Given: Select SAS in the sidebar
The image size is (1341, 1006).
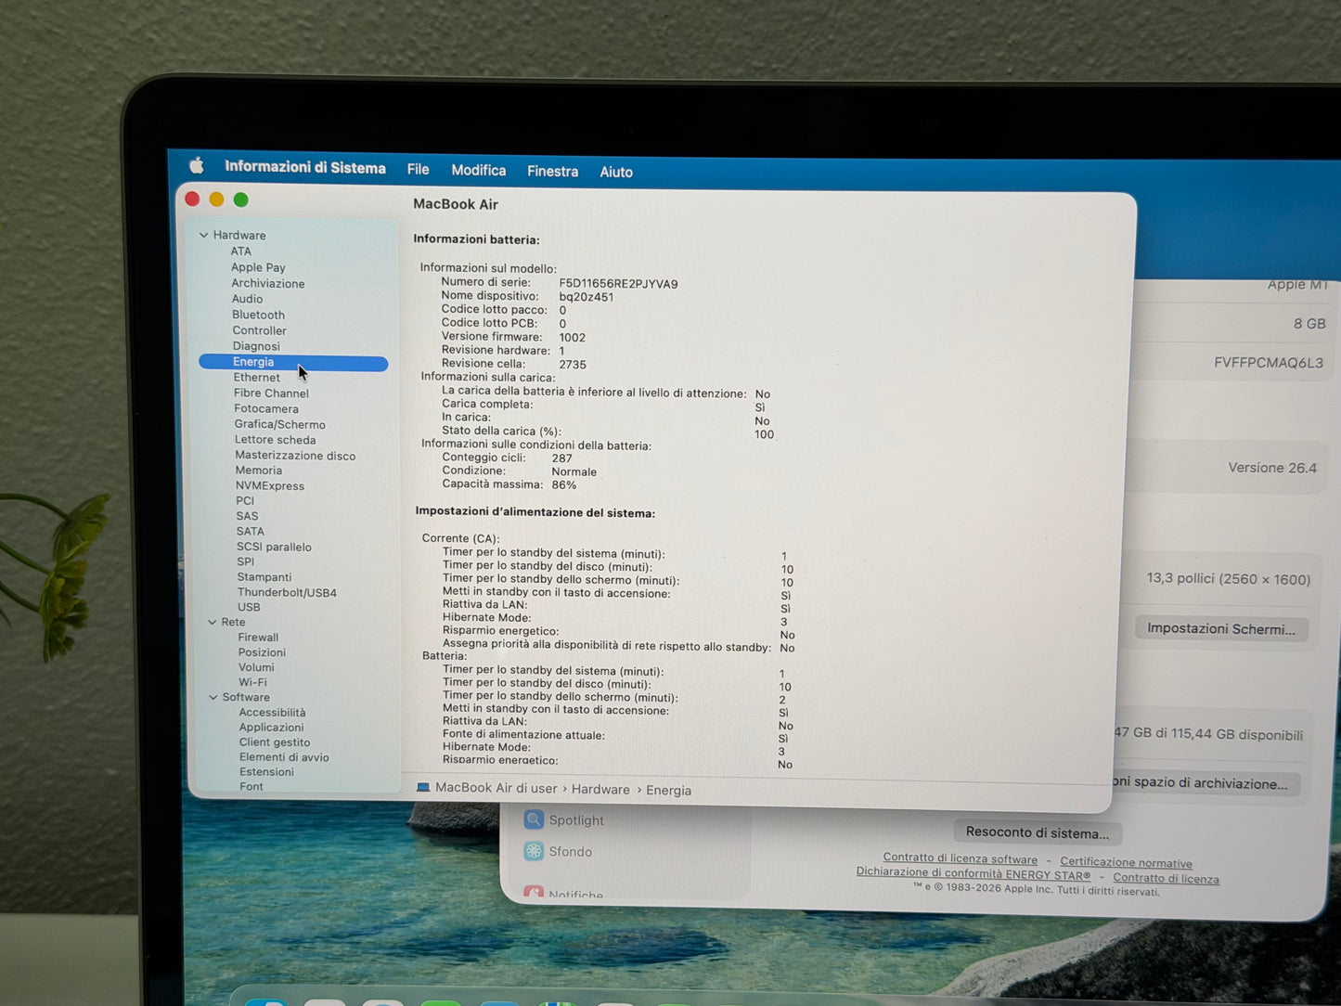Looking at the screenshot, I should [248, 516].
